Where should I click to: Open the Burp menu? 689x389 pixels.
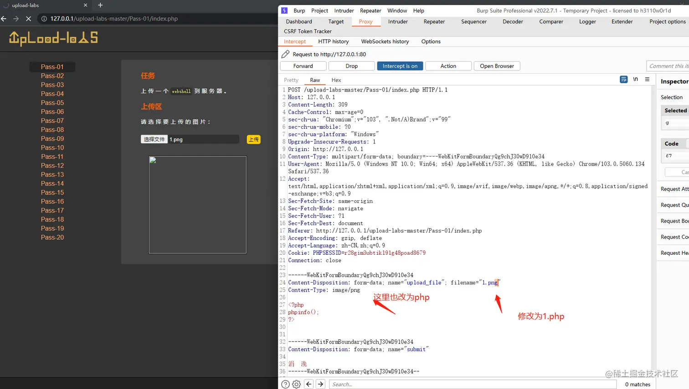(299, 10)
